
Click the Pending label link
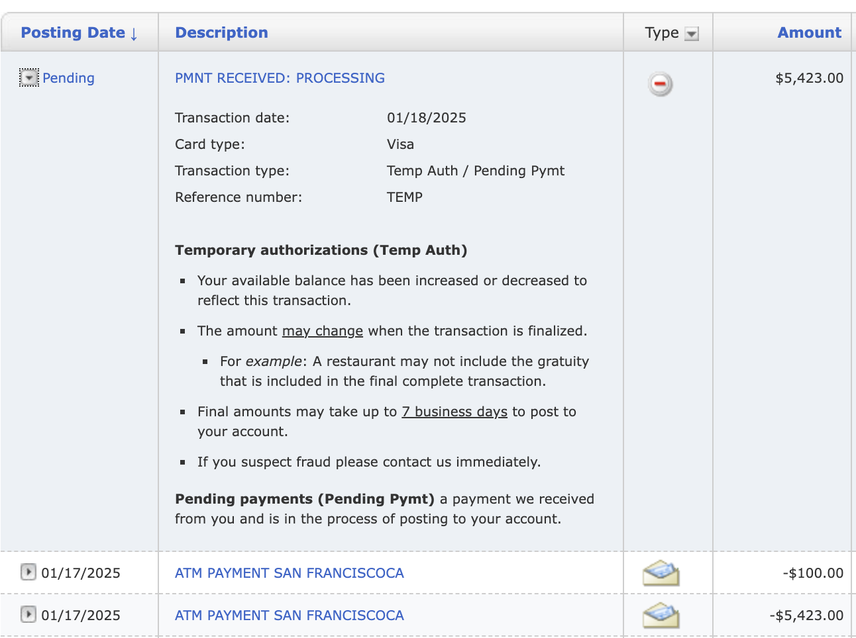coord(69,77)
